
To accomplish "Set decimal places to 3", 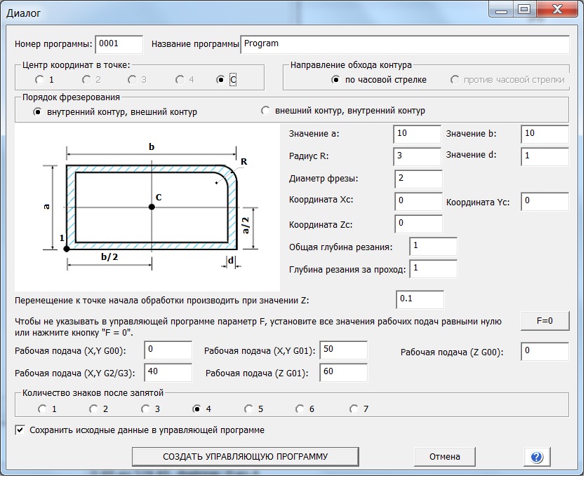I will (145, 409).
